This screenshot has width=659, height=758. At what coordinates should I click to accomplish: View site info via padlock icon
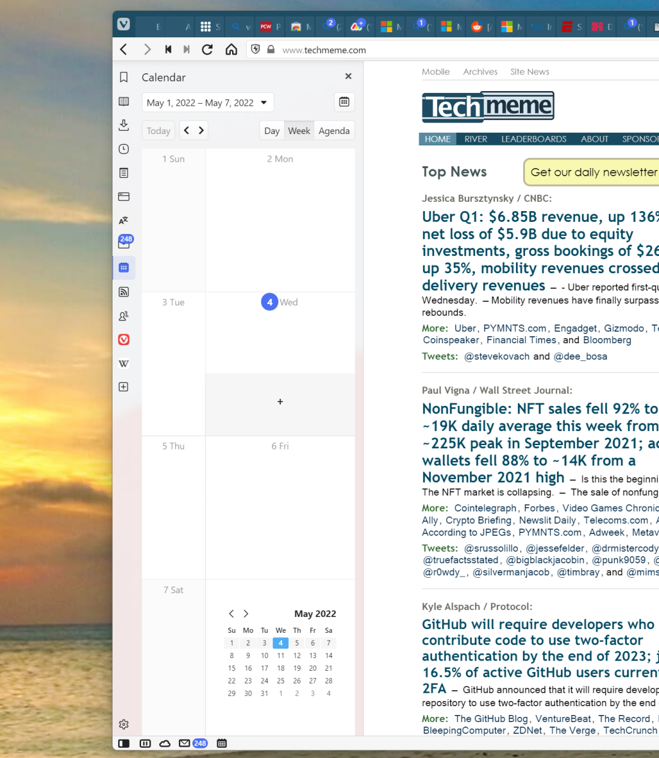271,49
